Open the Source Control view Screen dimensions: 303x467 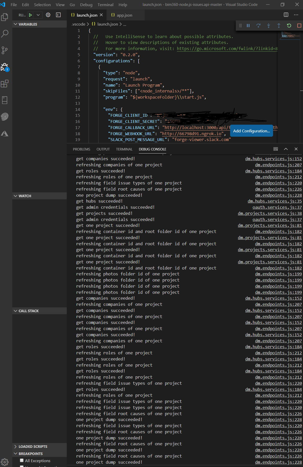(5, 50)
